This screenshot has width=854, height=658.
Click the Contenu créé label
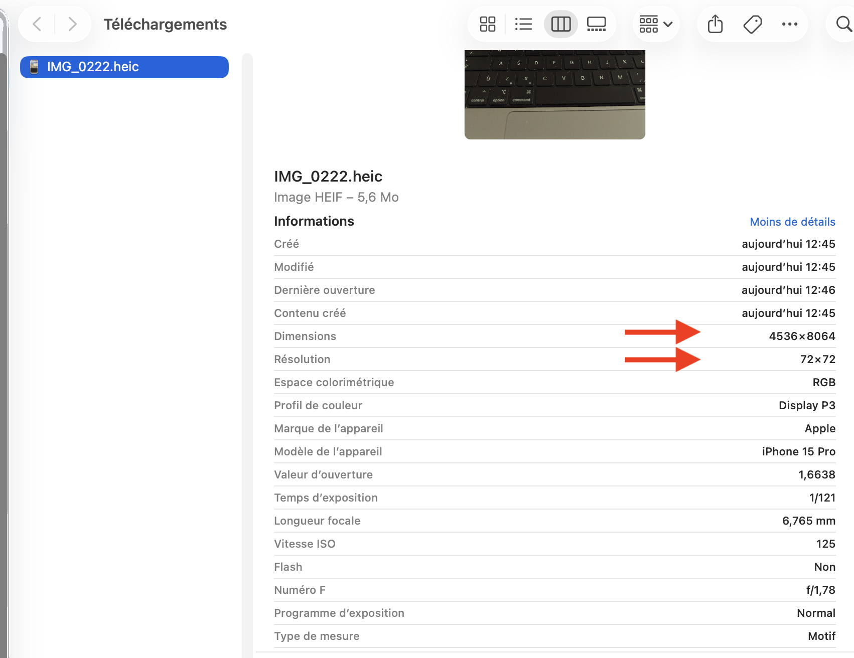tap(310, 313)
